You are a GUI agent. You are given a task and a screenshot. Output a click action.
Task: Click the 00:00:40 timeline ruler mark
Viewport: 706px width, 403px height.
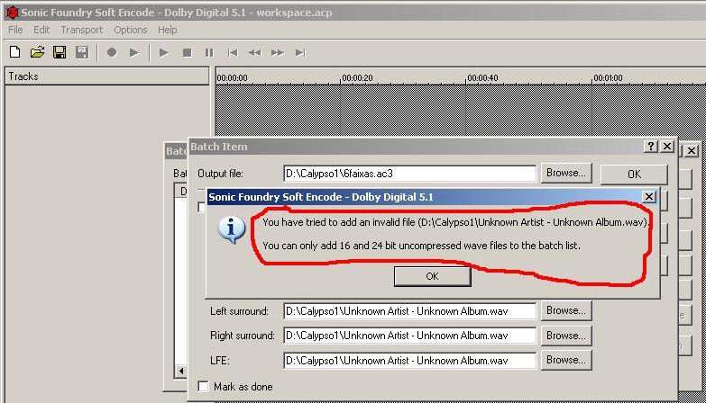482,77
